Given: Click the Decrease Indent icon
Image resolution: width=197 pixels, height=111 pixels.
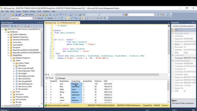Looking at the screenshot, I should (x=98, y=18).
